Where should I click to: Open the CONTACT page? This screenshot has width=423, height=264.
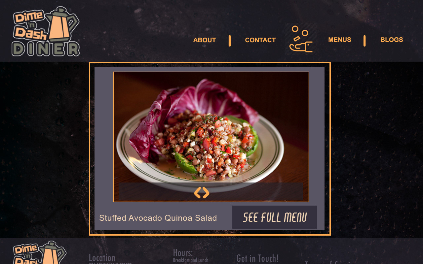[x=260, y=40]
